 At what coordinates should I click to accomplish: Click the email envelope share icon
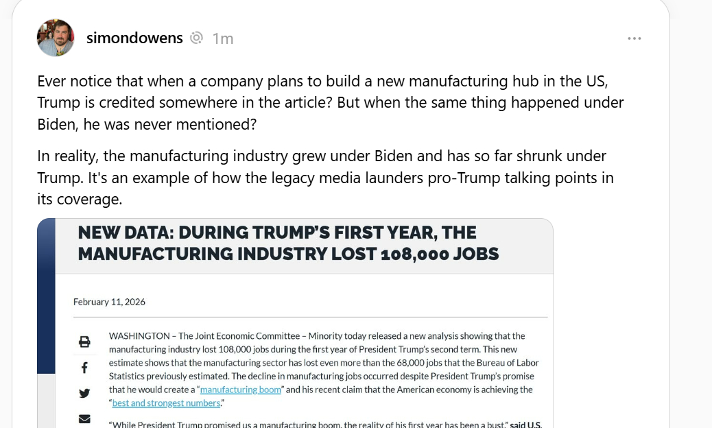pos(84,418)
